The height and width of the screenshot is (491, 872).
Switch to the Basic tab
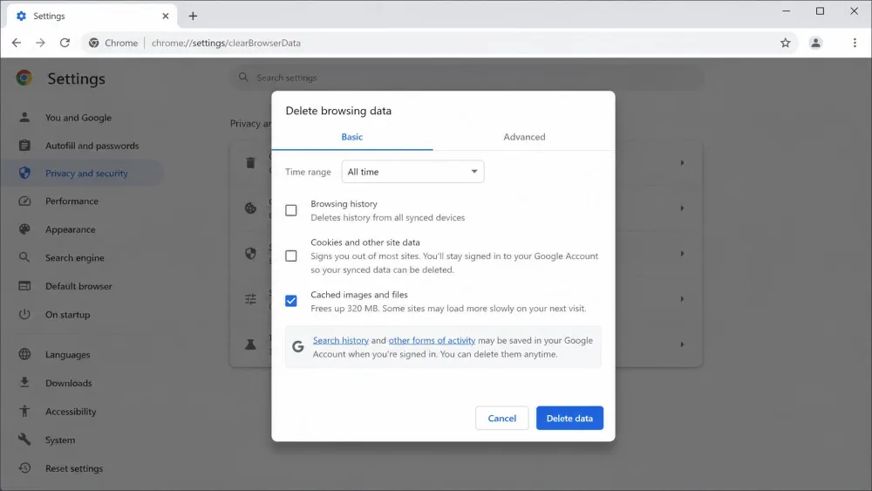352,137
